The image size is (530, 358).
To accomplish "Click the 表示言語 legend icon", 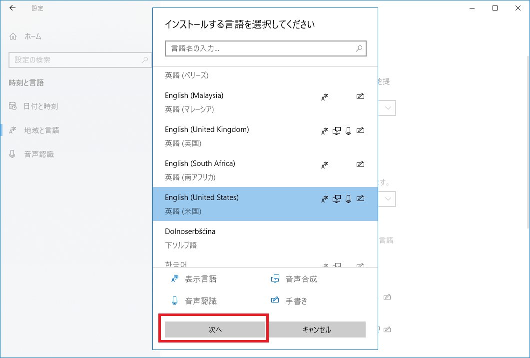I will 175,279.
